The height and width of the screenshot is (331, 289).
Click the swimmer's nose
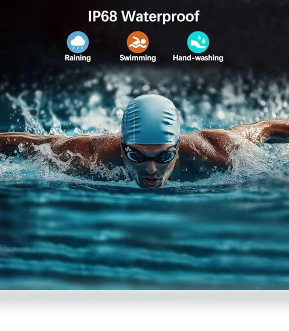(x=151, y=168)
